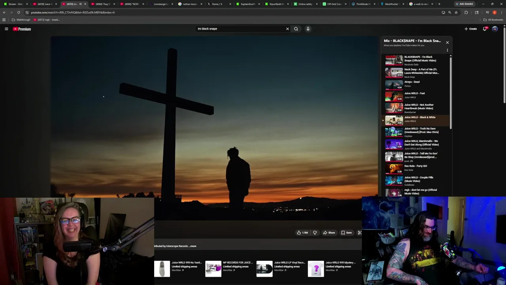This screenshot has height=285, width=506.
Task: Open the bookmarks apps grid icon
Action: (4, 20)
